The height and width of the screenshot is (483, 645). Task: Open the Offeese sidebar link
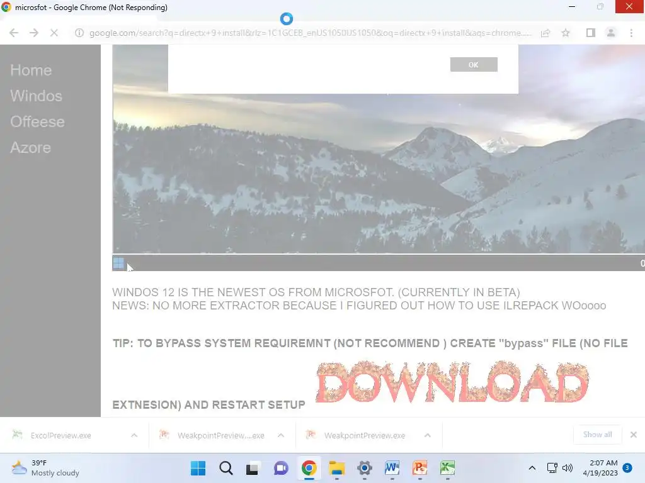point(37,122)
